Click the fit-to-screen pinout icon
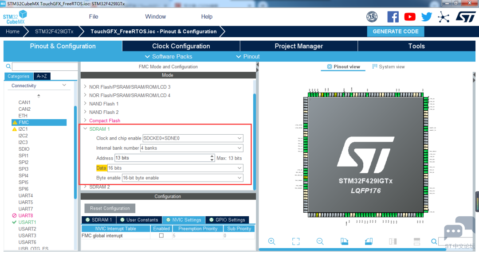Screen dimensions: 479x253 [x=296, y=241]
